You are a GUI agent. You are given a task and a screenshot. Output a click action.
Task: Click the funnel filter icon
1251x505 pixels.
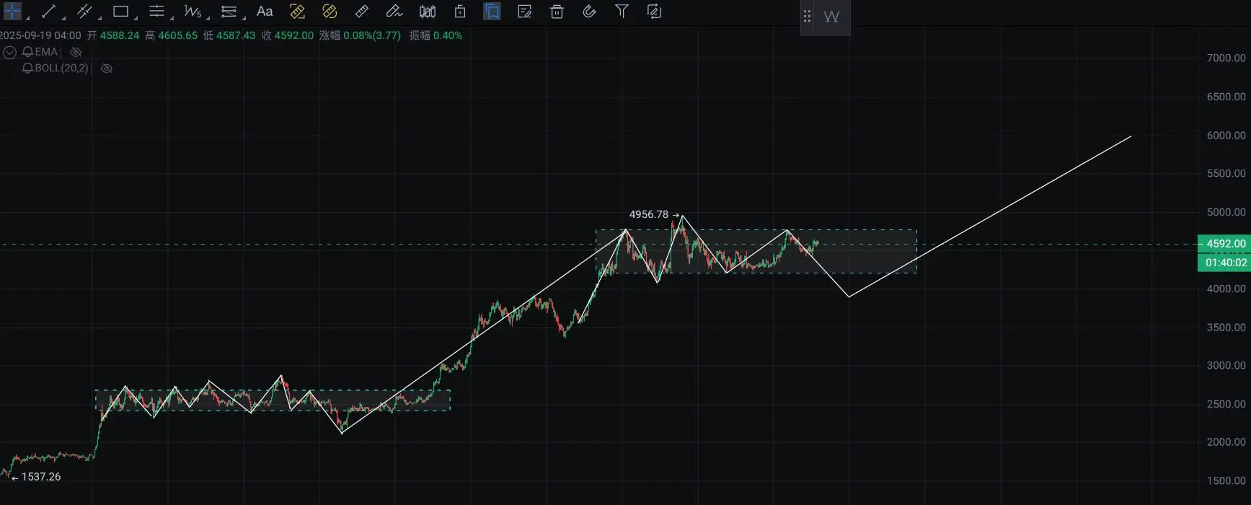pyautogui.click(x=622, y=11)
